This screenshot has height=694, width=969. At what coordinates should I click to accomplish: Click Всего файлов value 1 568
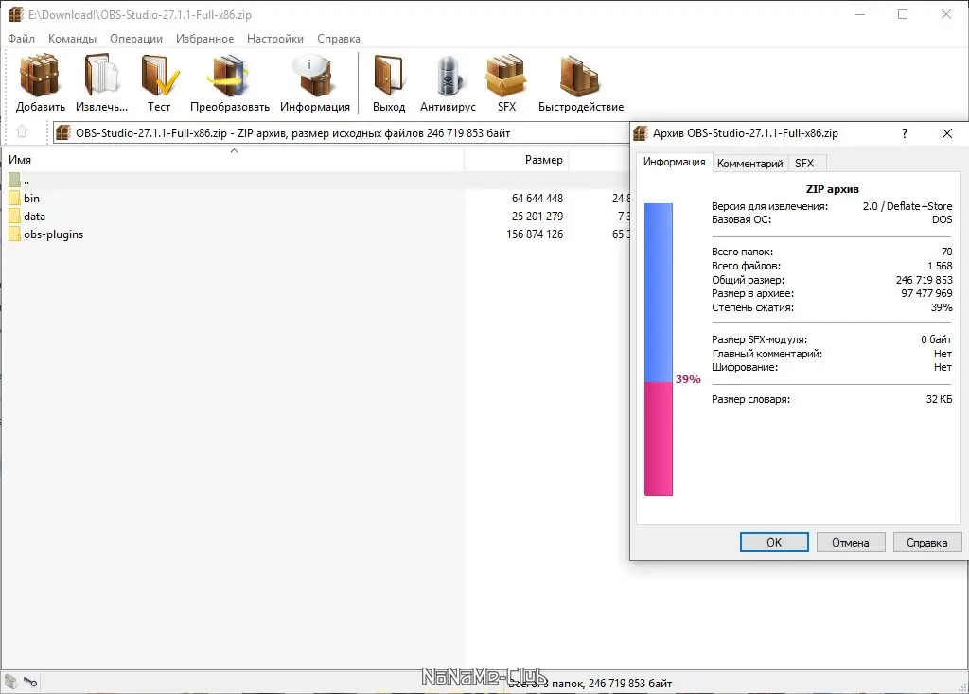coord(940,266)
